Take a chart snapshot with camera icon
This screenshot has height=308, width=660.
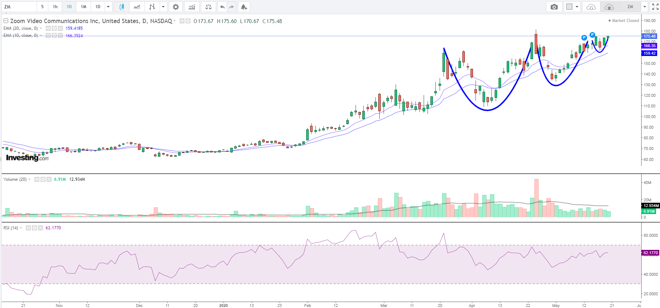(x=554, y=7)
